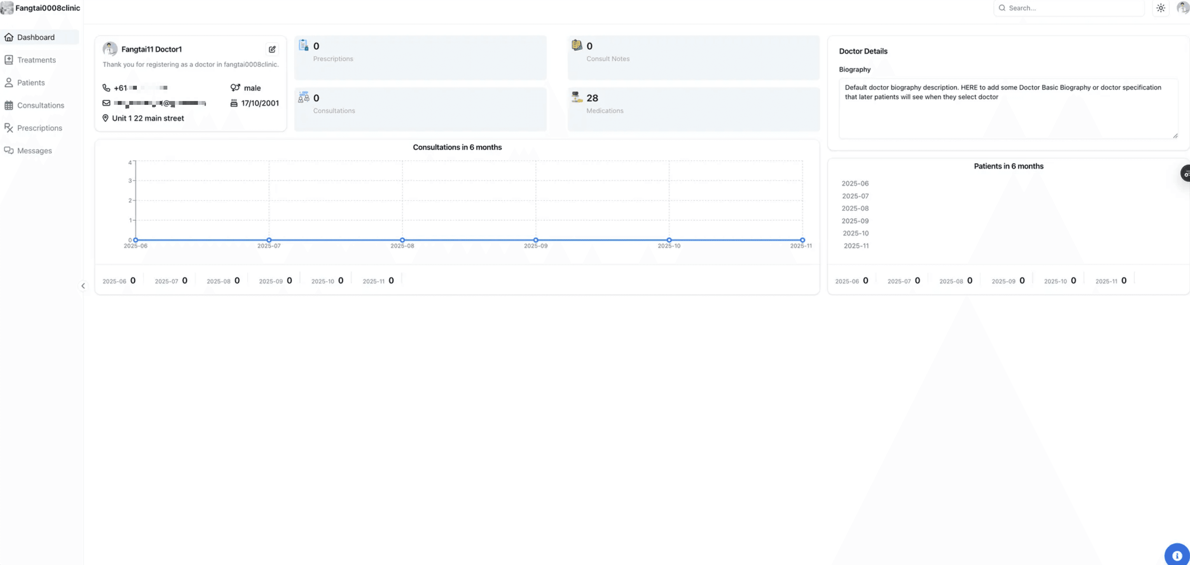Toggle the light/dark theme with the sun icon

coord(1161,8)
